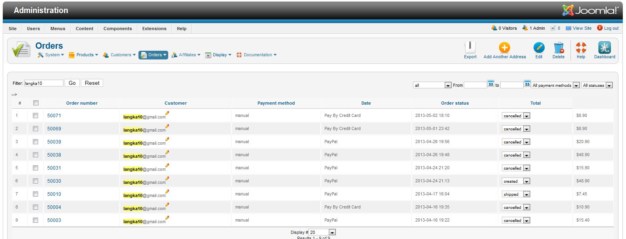
Task: Click edit pencil beside customer of order 50031
Action: (x=167, y=165)
